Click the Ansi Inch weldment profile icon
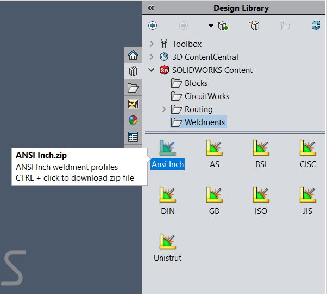This screenshot has width=327, height=294. [168, 148]
